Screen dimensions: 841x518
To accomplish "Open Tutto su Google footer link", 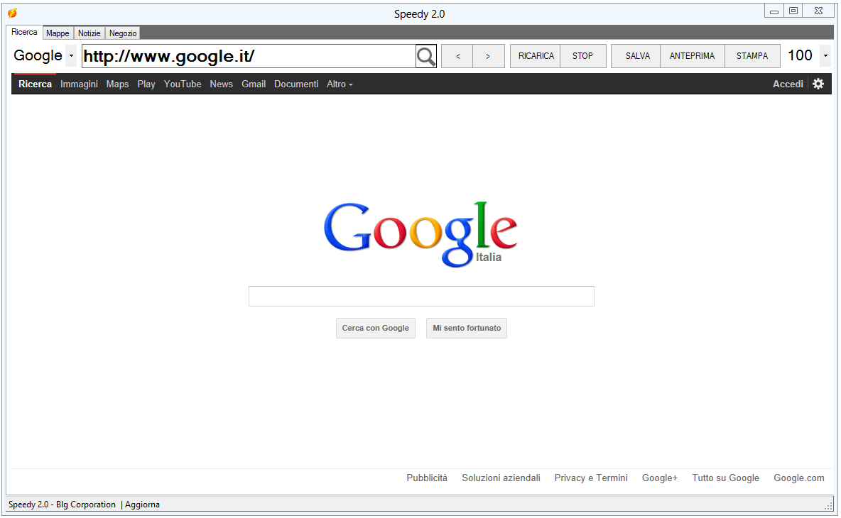I will (725, 478).
